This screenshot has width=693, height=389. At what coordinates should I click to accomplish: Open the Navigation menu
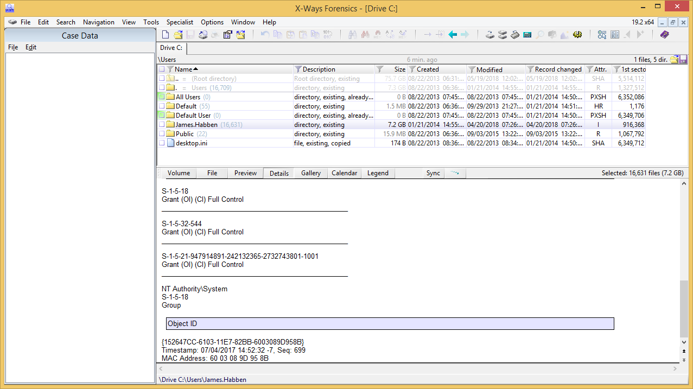tap(99, 22)
